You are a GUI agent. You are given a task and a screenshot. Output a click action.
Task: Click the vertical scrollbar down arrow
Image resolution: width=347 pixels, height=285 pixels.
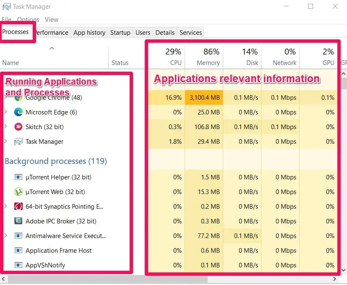click(343, 270)
